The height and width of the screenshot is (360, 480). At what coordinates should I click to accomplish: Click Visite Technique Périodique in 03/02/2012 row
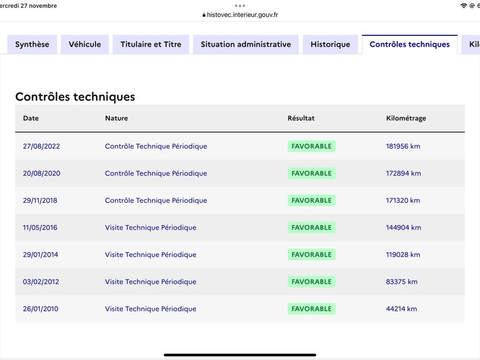coord(151,281)
